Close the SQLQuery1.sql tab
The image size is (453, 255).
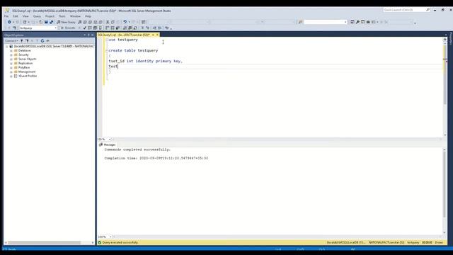coord(157,35)
